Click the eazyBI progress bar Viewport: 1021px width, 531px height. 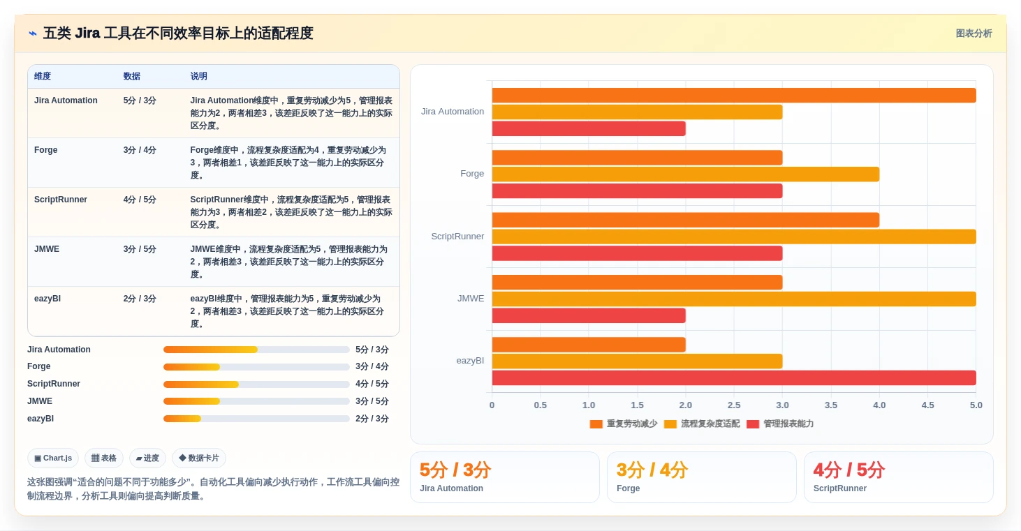pyautogui.click(x=256, y=419)
